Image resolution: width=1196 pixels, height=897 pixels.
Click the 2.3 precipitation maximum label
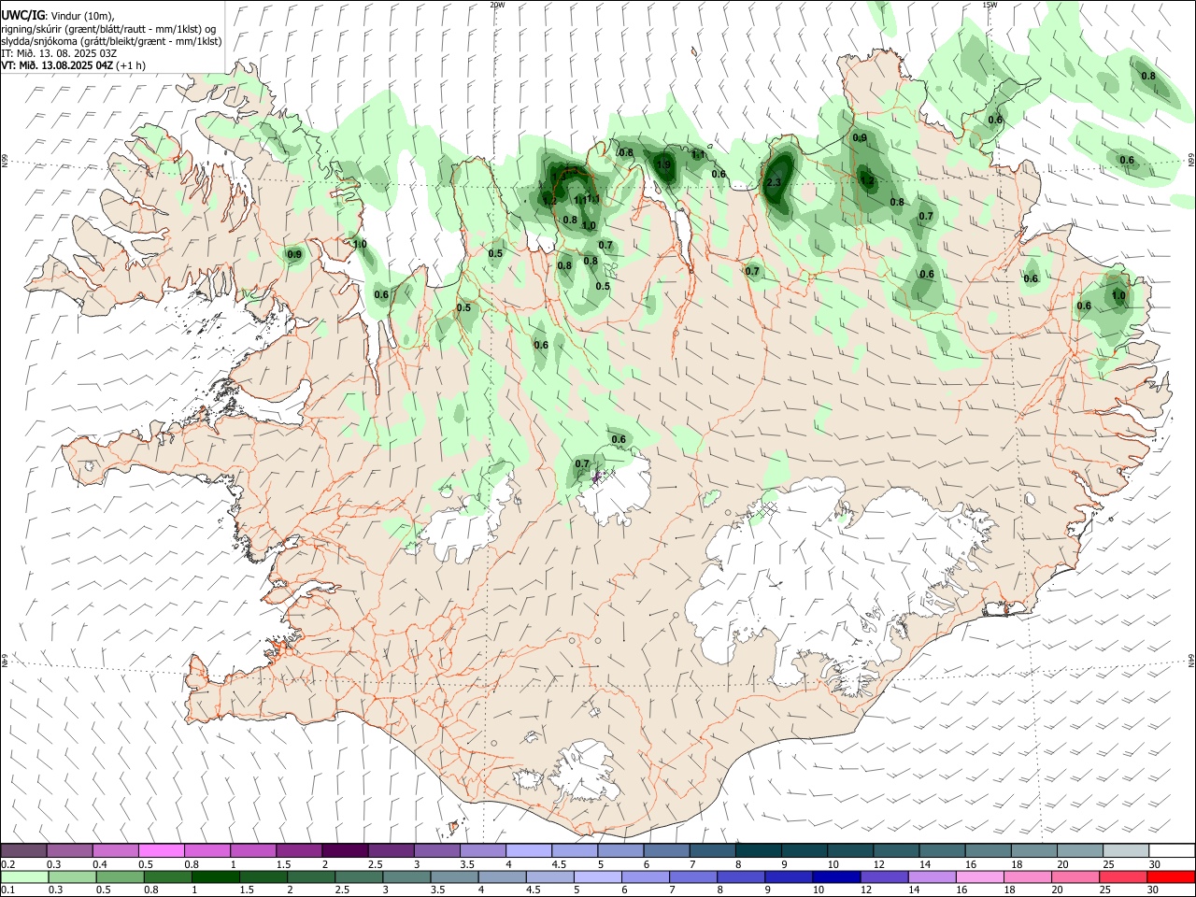773,182
